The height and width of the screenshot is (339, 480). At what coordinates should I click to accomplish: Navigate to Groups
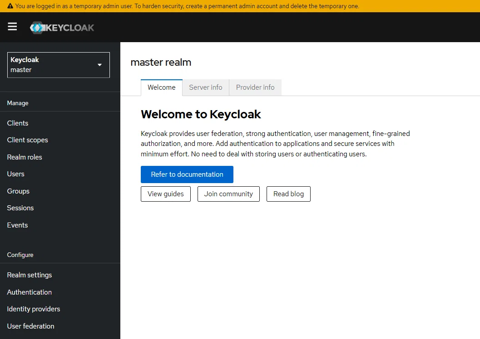18,191
